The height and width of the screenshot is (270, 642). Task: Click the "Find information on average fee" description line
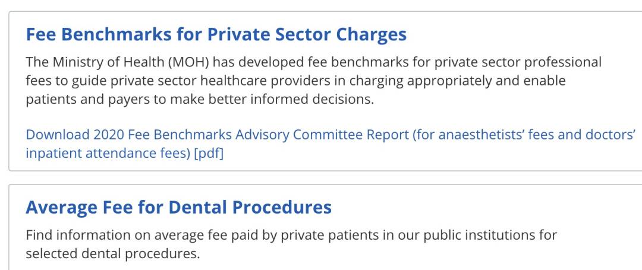291,236
